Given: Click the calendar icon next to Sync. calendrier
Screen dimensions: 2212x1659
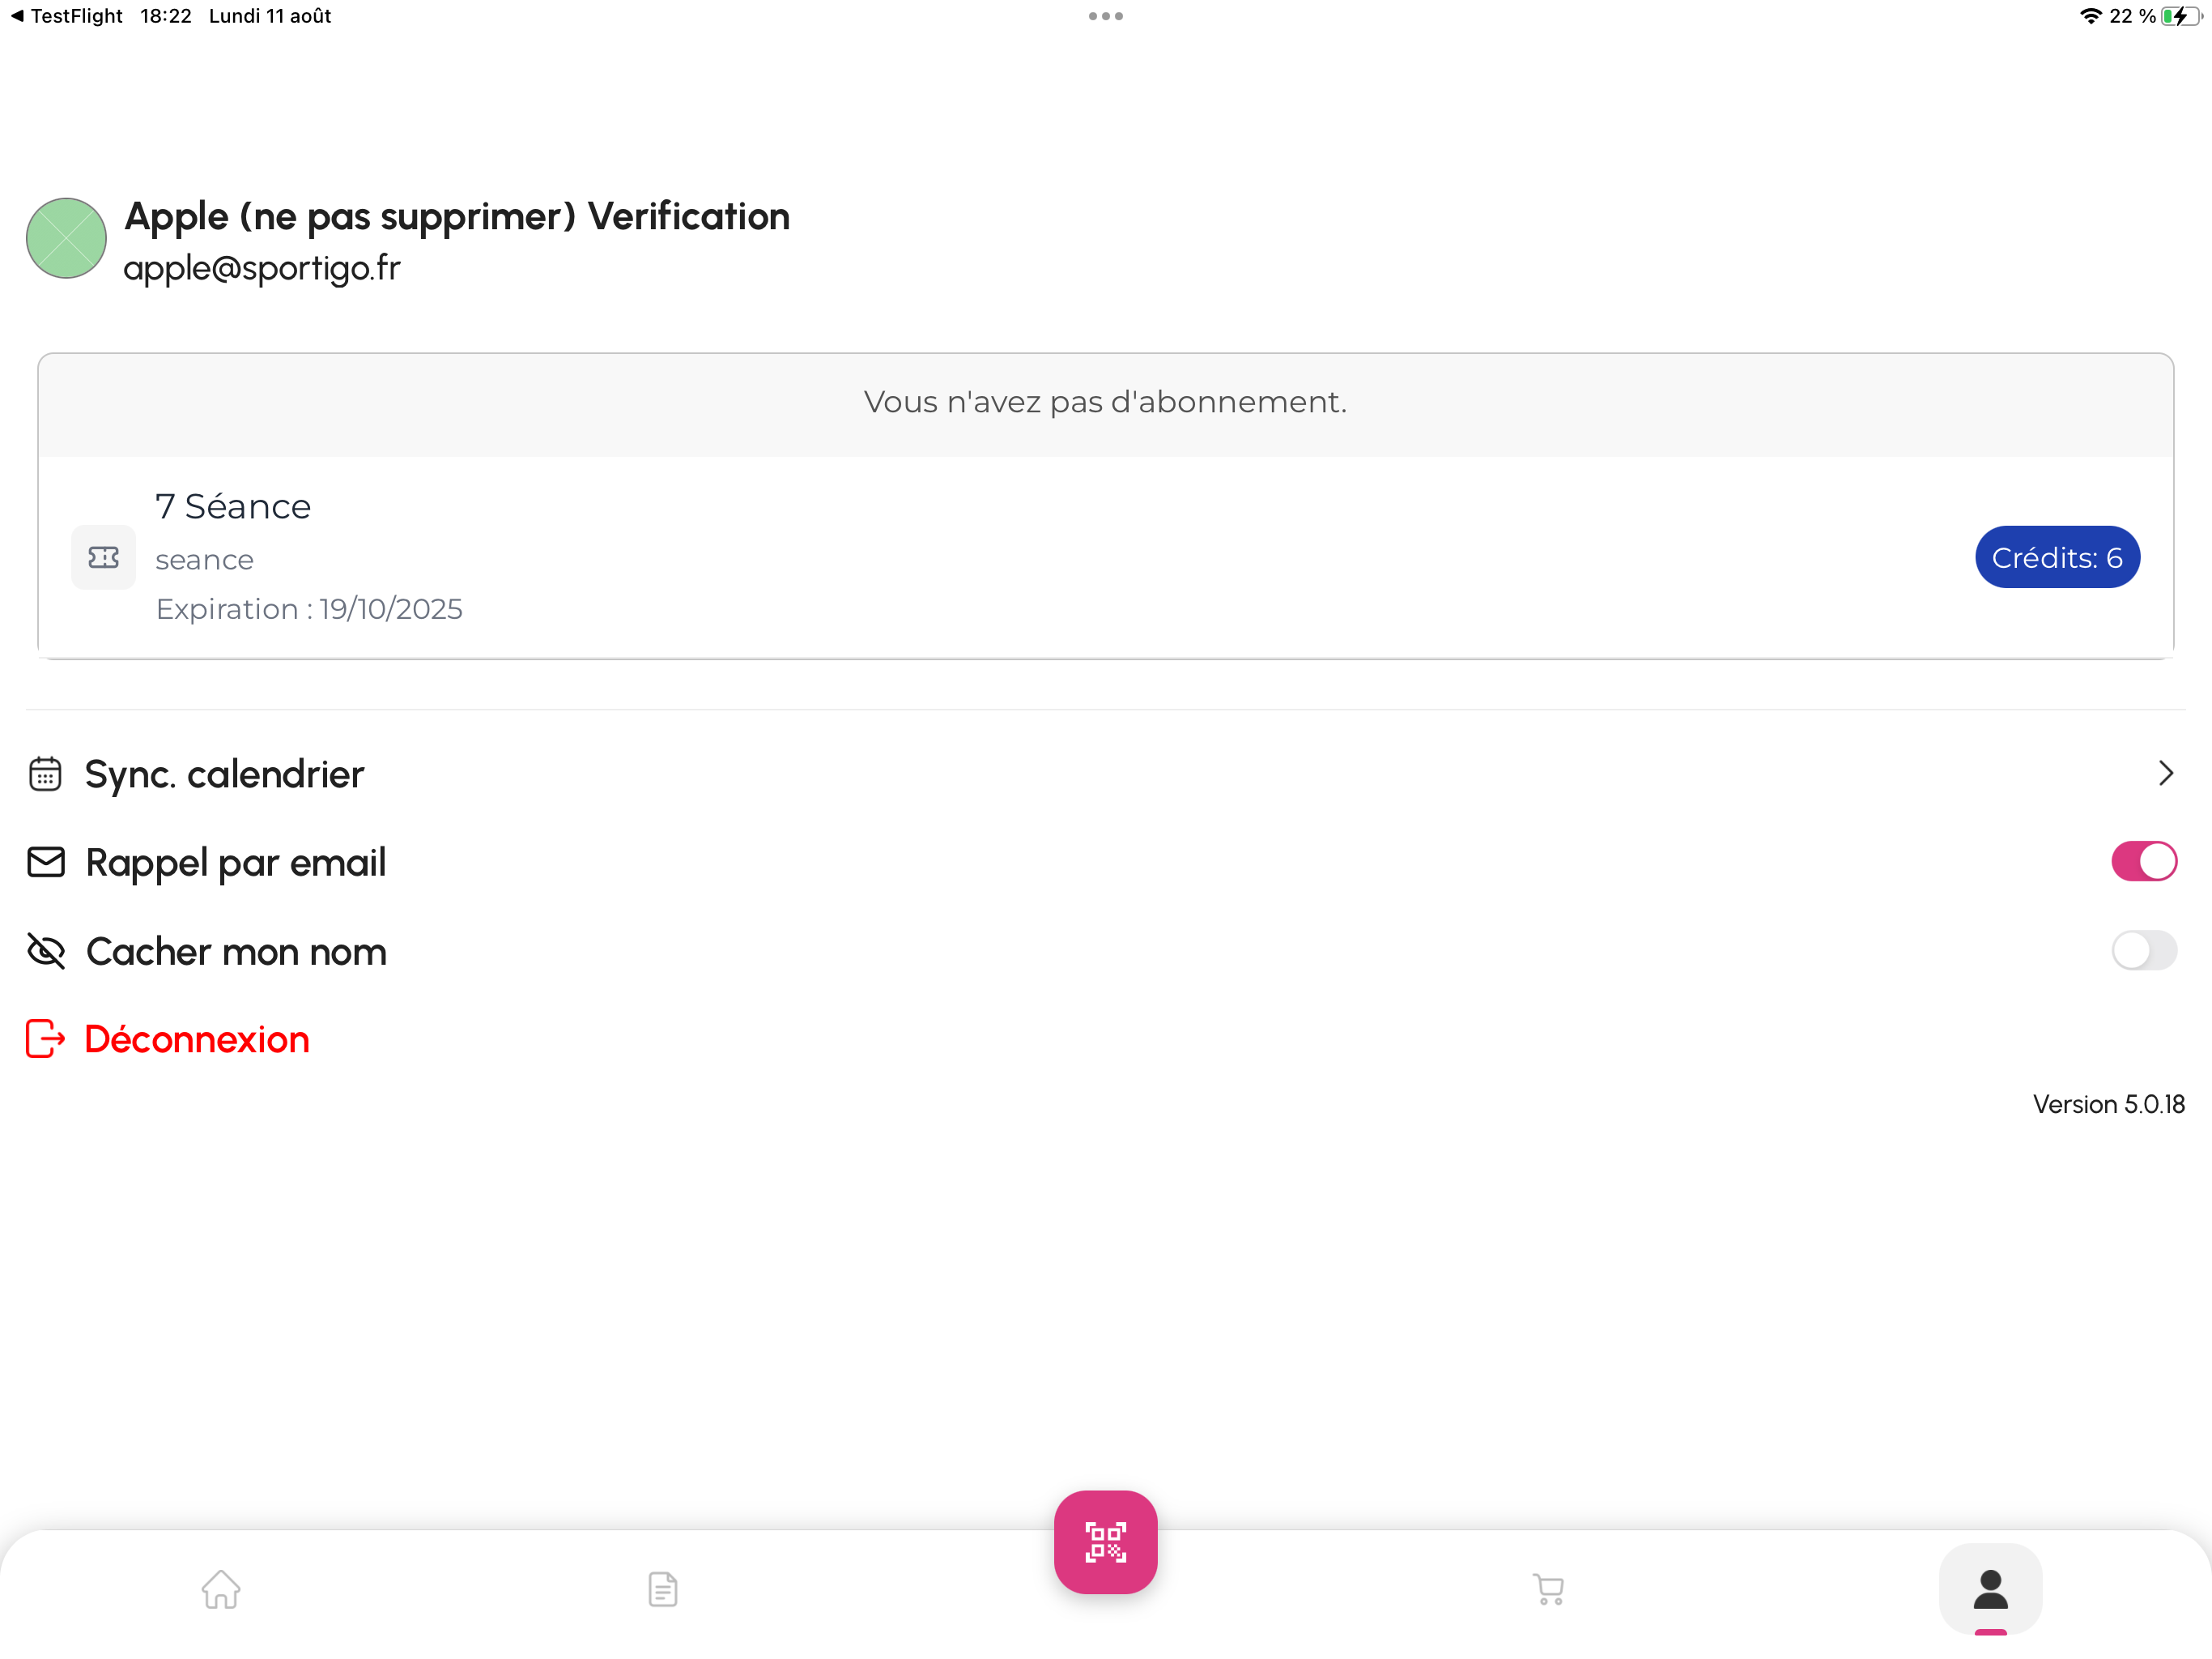Looking at the screenshot, I should tap(45, 774).
